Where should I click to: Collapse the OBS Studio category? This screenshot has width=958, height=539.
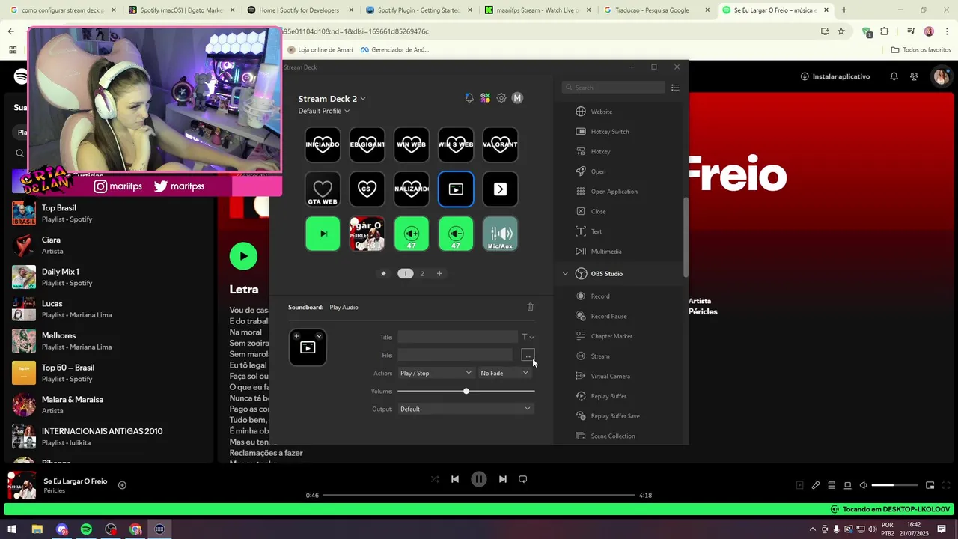[565, 274]
